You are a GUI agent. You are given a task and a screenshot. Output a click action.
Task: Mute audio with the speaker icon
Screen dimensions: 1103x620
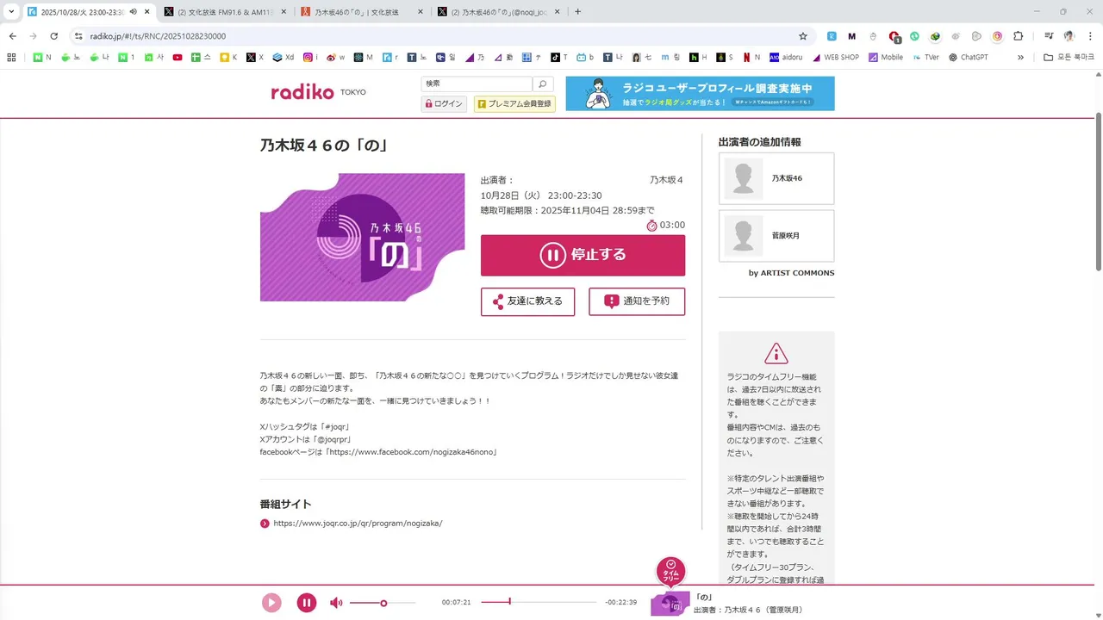(336, 603)
